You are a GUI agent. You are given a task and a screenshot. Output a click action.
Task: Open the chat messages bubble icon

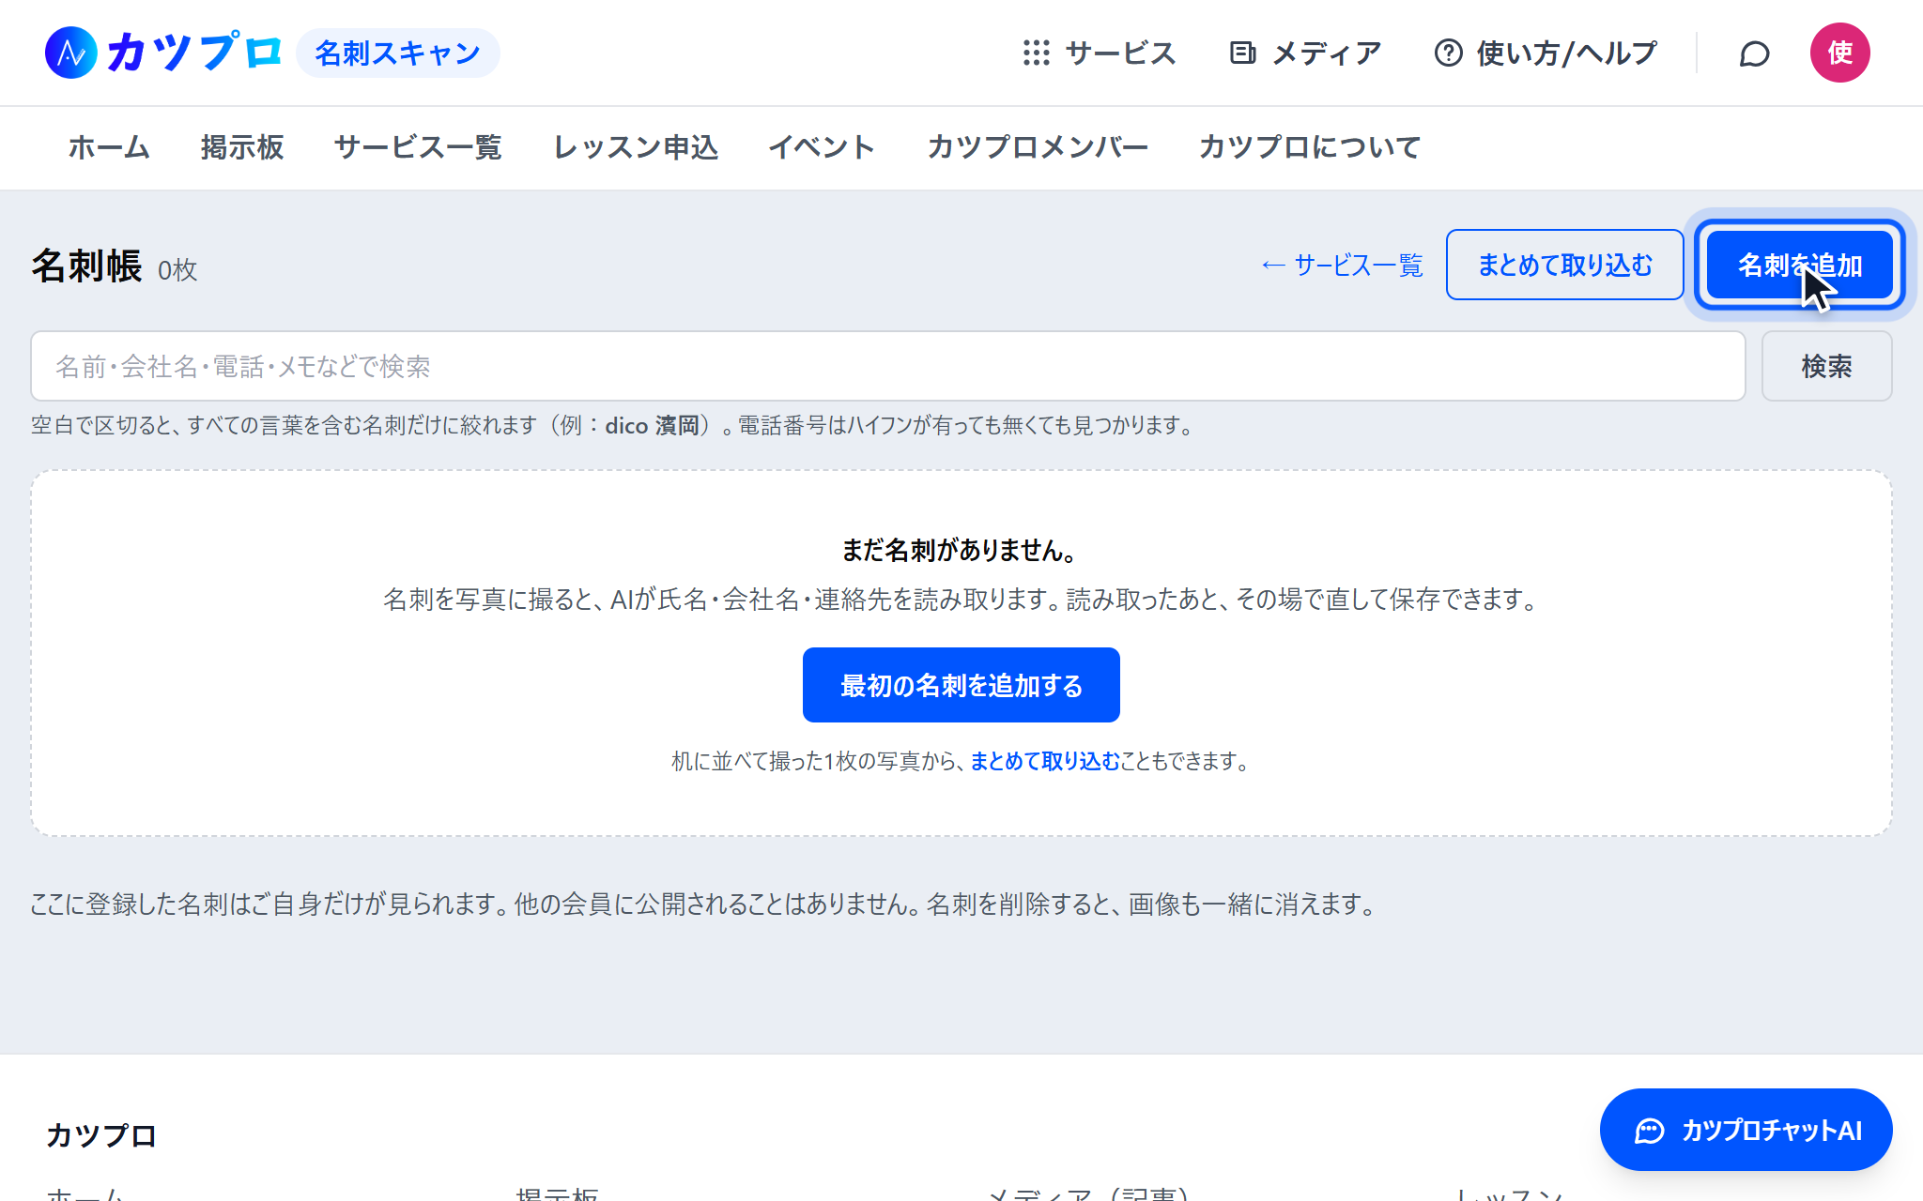[x=1754, y=53]
